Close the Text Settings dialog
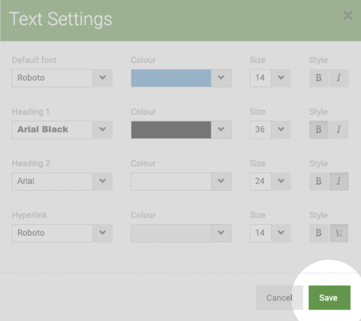 (x=348, y=16)
